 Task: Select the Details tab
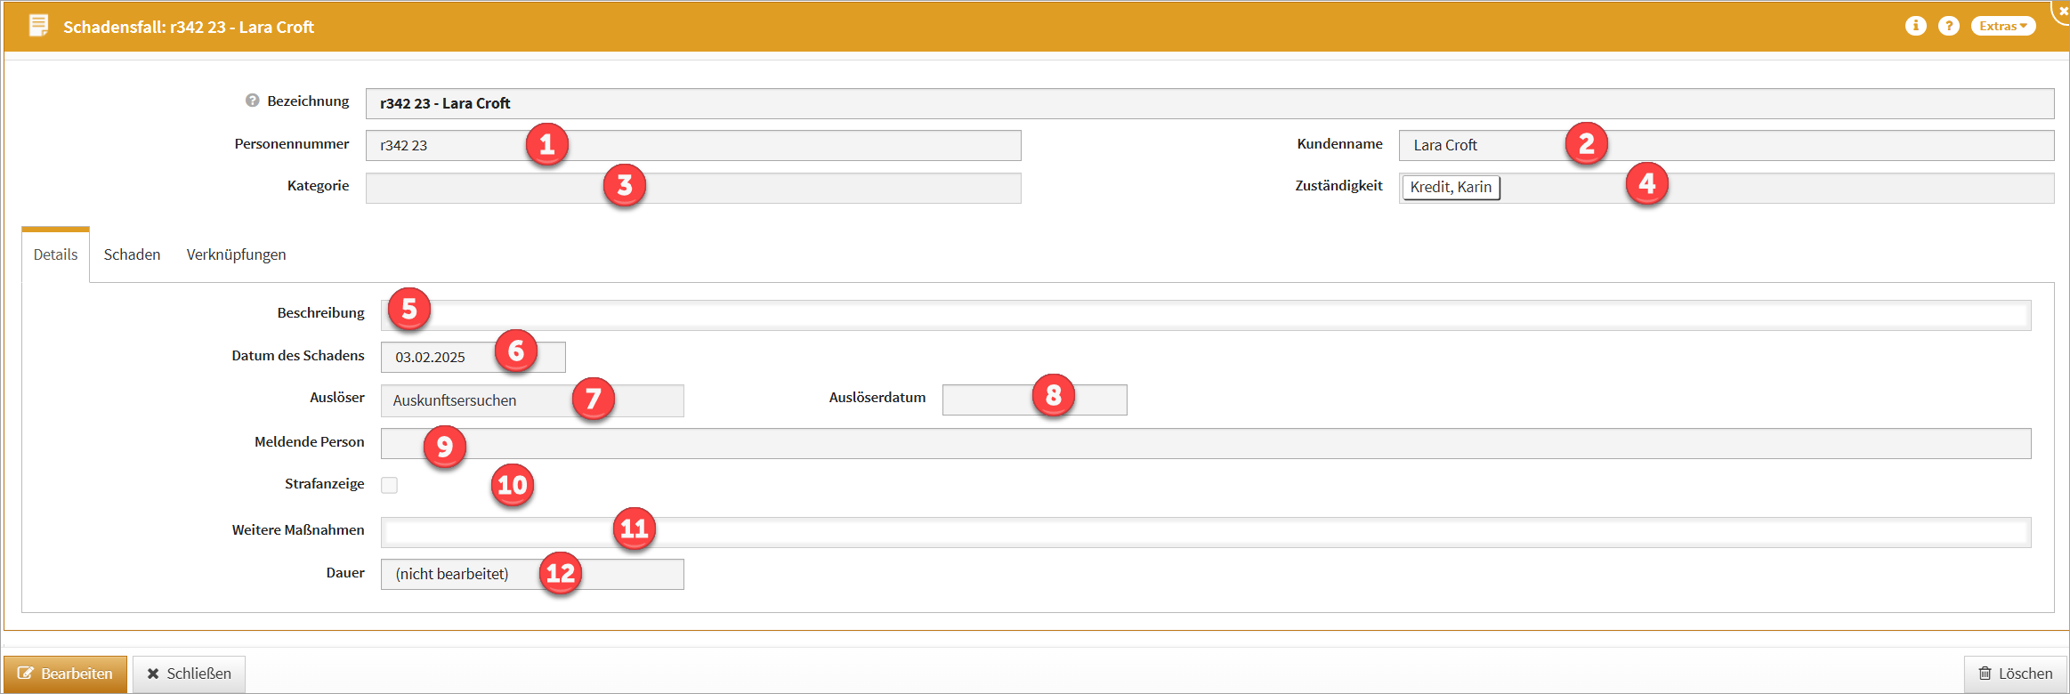point(55,254)
